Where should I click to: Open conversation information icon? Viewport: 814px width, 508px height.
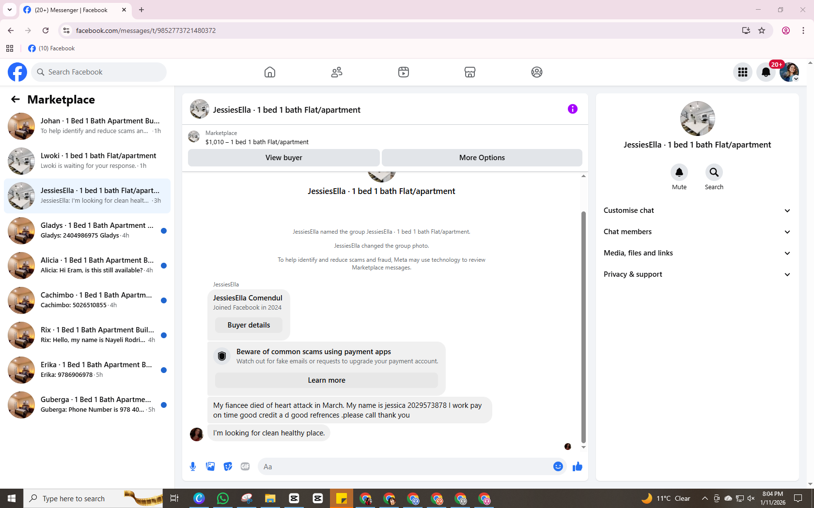tap(573, 109)
